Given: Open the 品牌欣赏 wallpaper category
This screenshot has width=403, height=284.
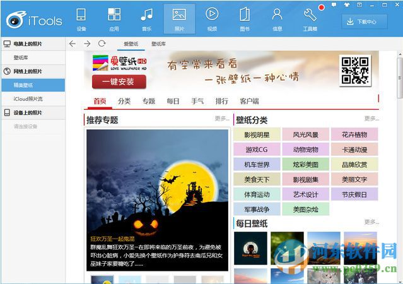Looking at the screenshot, I should [354, 164].
